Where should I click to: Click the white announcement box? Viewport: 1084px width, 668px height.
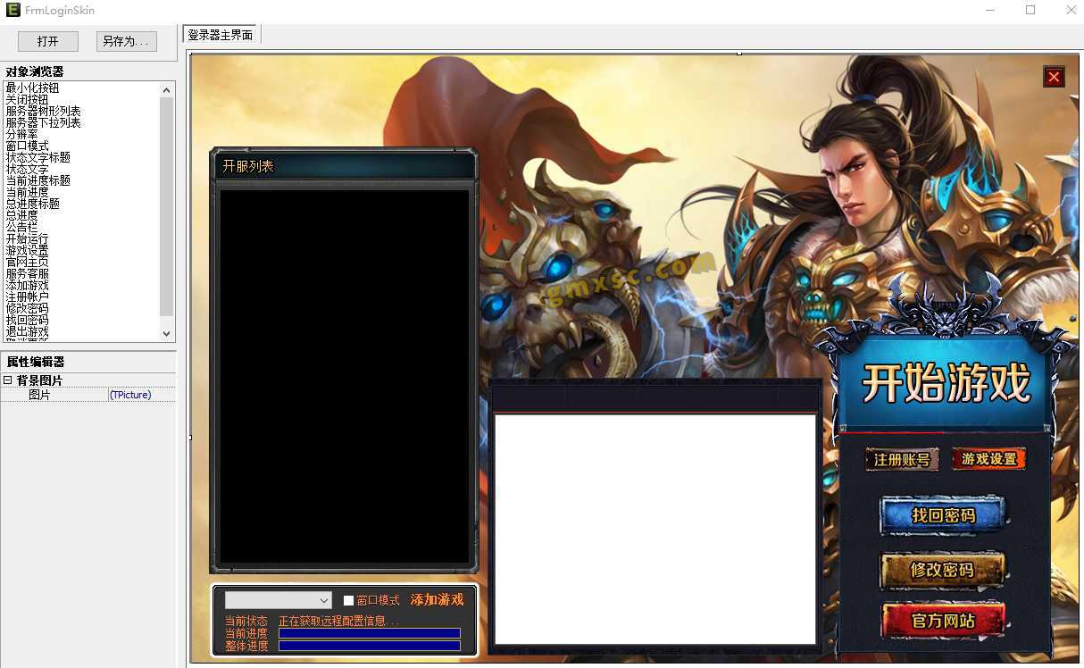click(655, 529)
